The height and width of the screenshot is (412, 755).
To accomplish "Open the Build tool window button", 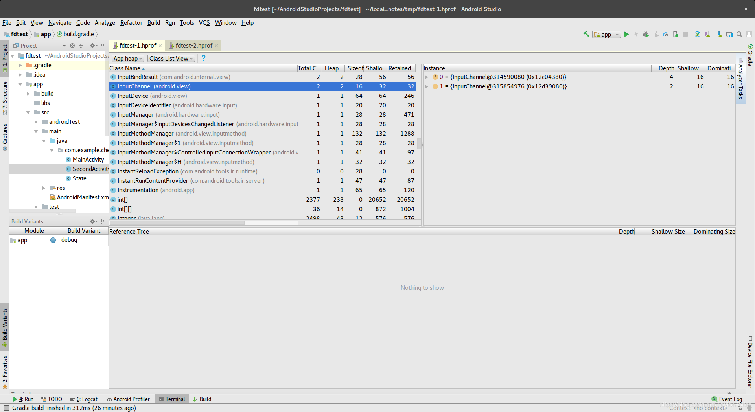I will (203, 399).
